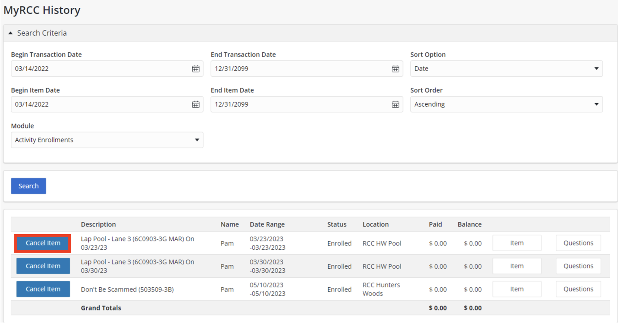The image size is (620, 323).
Task: Open Questions for 03/23/2023 Lap Pool
Action: (578, 243)
